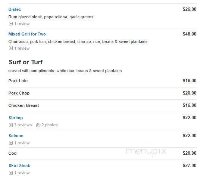Image resolution: width=213 pixels, height=182 pixels.
Task: Click the review star icon under Bistec
Action: [x=11, y=24]
